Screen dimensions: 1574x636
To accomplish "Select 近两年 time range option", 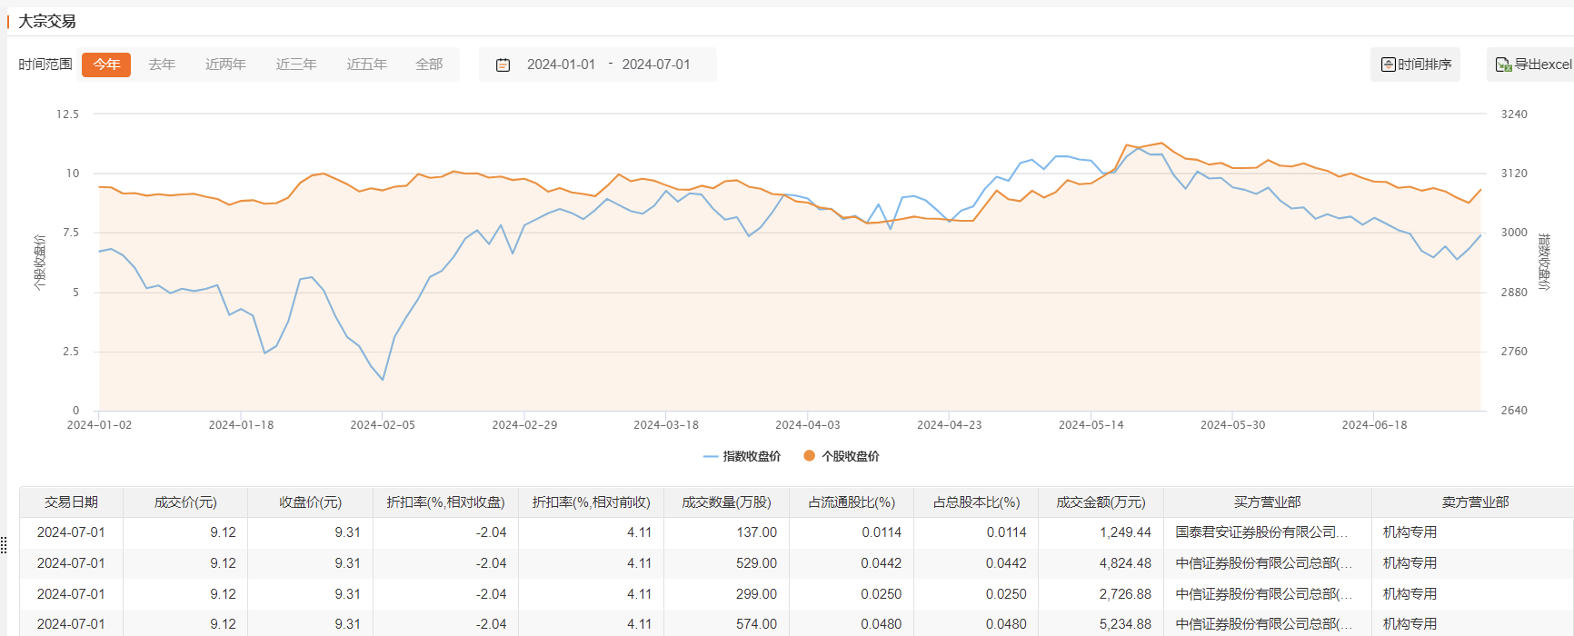I will pyautogui.click(x=225, y=65).
